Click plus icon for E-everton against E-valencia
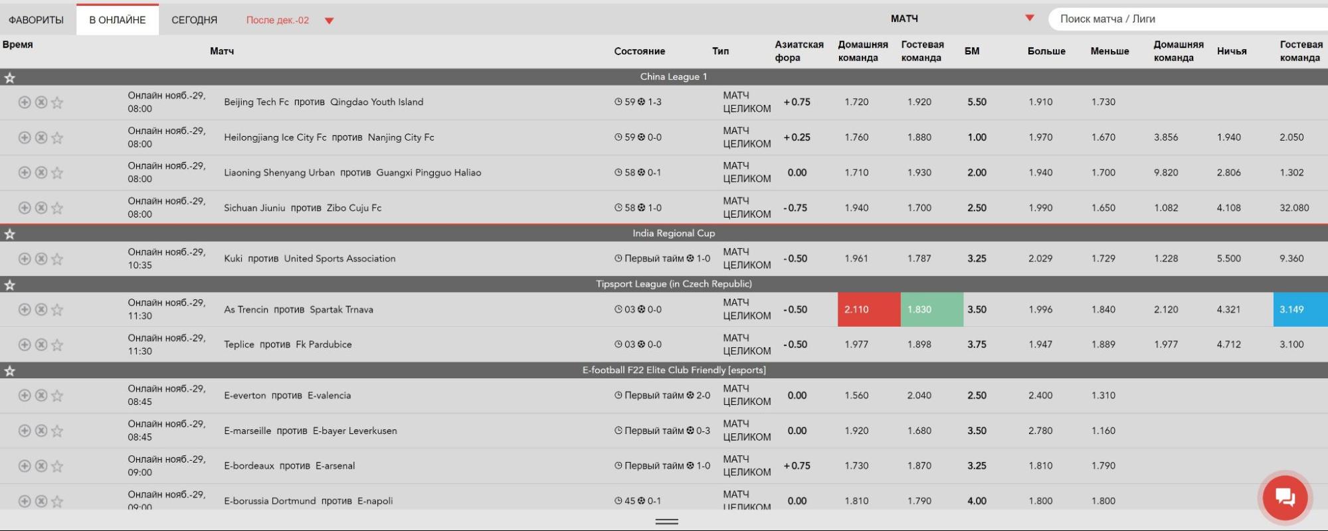Image resolution: width=1328 pixels, height=531 pixels. click(x=25, y=396)
